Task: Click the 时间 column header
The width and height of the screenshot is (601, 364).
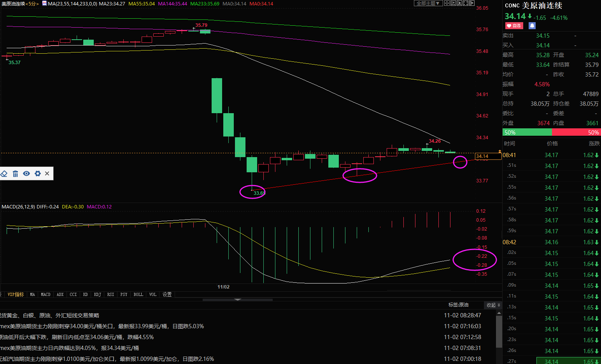Action: (x=509, y=143)
